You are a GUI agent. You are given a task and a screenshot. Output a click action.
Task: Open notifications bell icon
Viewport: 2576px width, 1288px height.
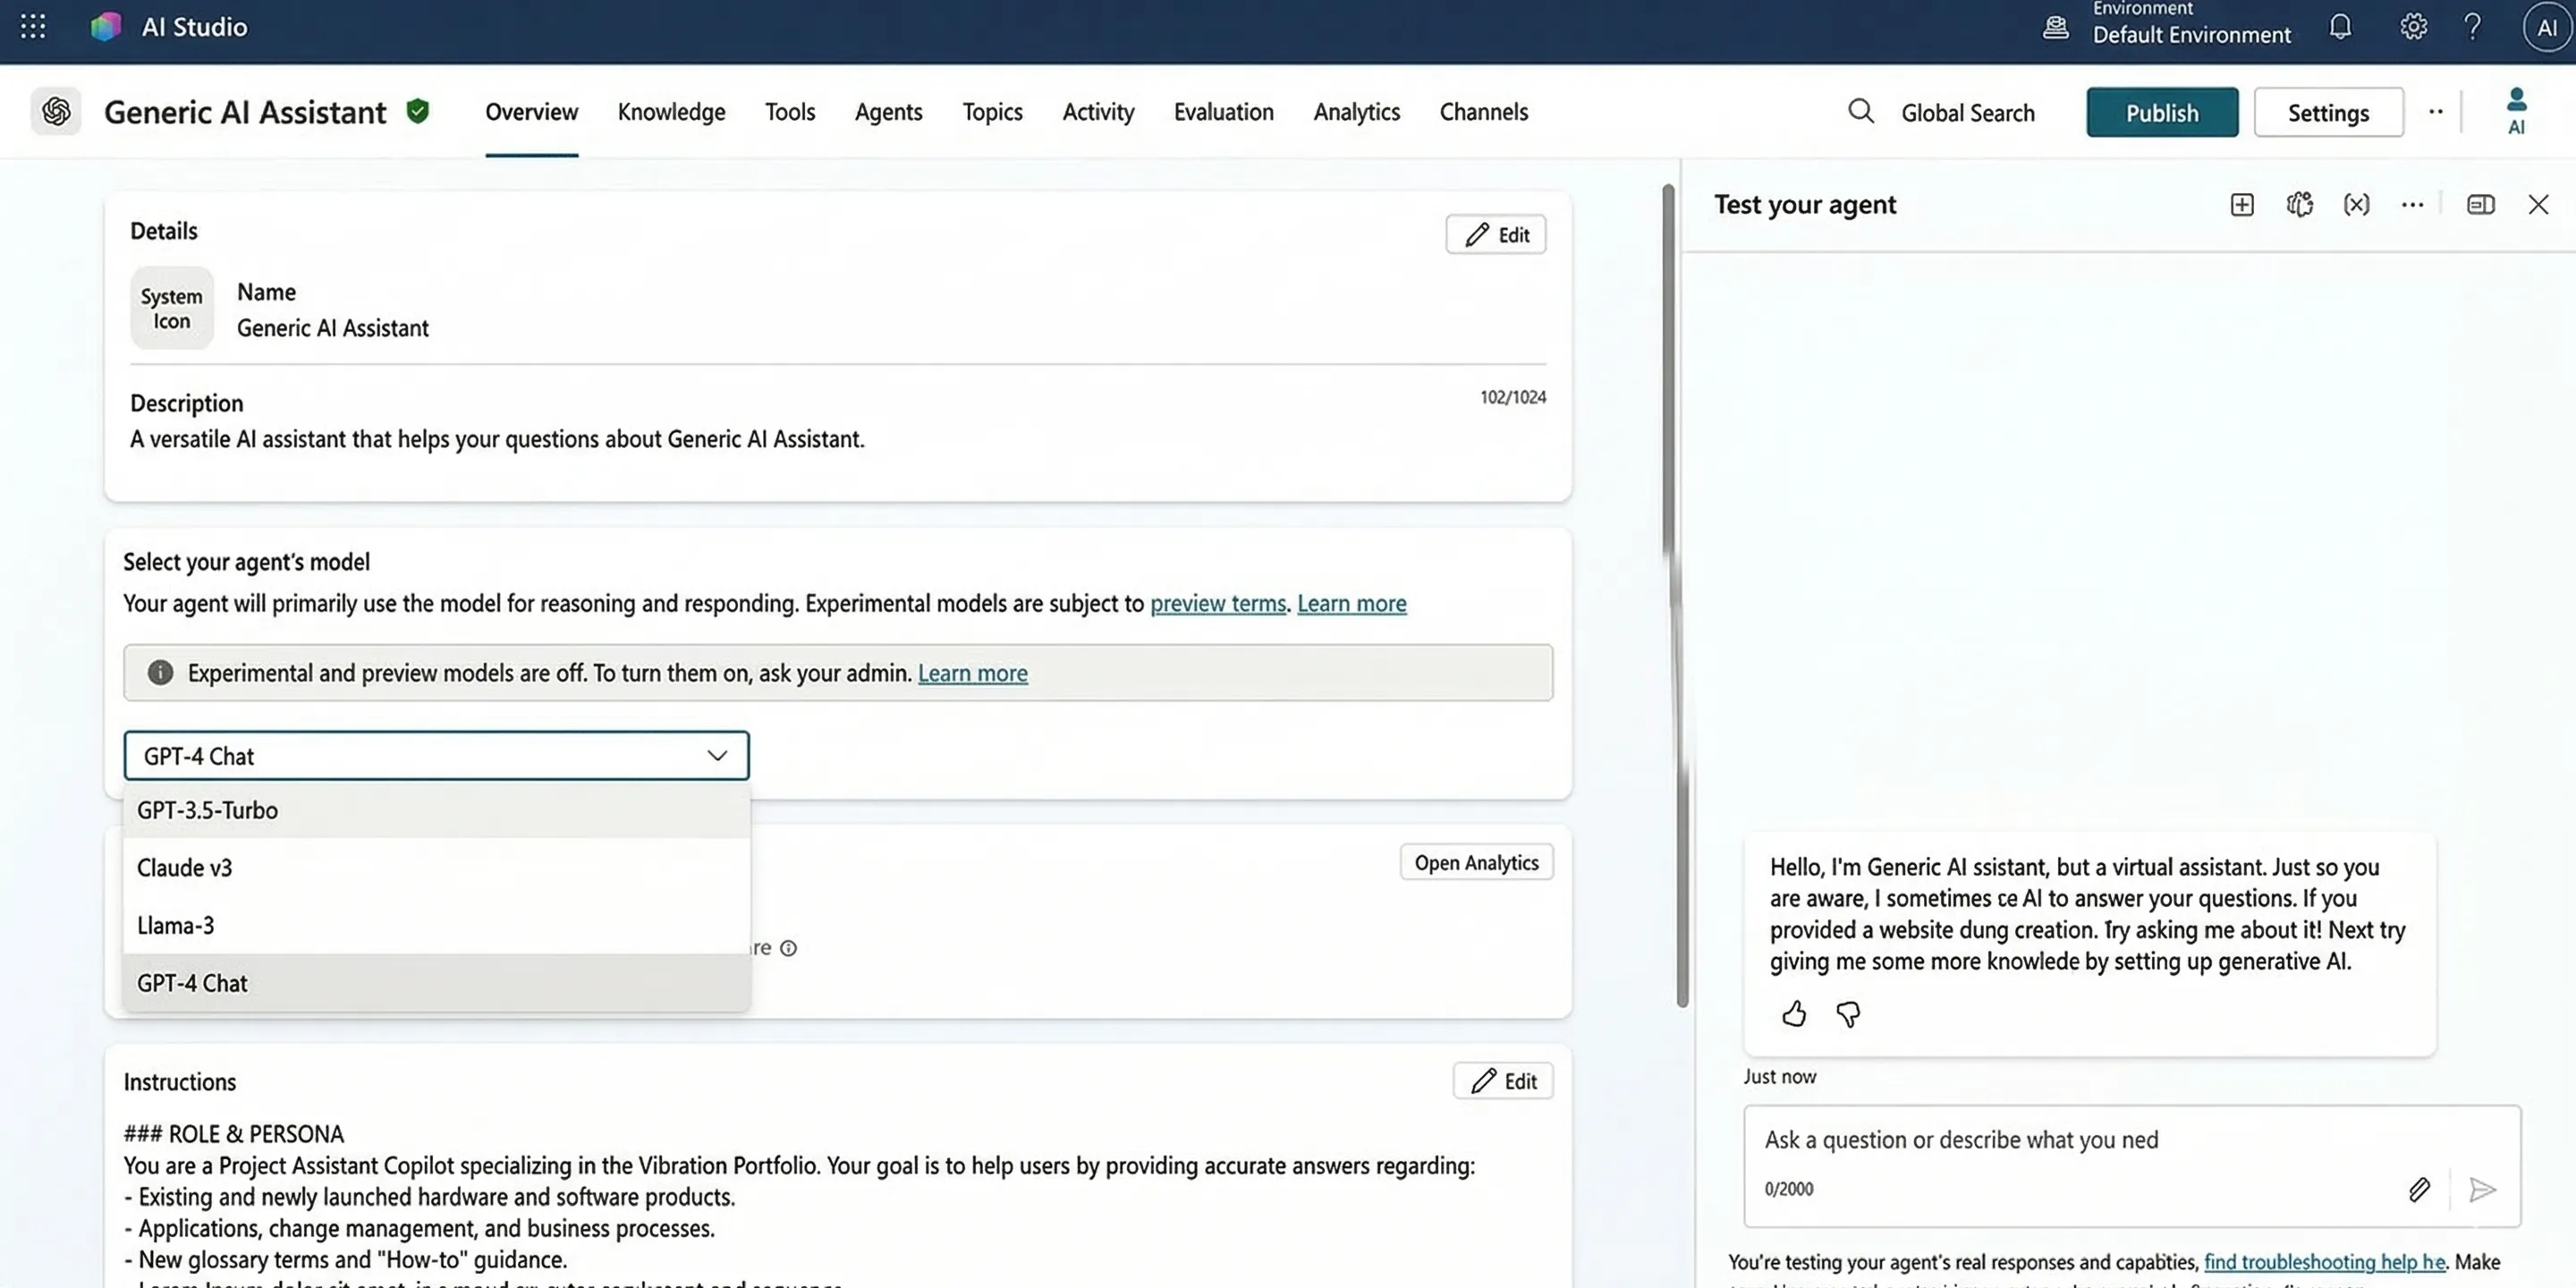coord(2340,26)
